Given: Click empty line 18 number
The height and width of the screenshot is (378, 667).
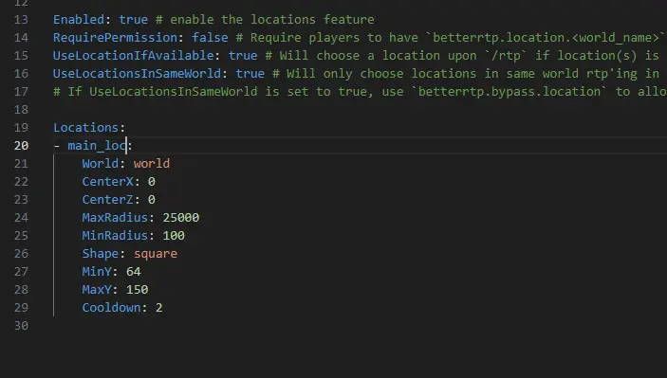Looking at the screenshot, I should click(x=21, y=110).
